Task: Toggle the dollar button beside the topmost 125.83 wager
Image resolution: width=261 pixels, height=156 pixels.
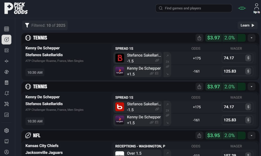Action: (248, 71)
